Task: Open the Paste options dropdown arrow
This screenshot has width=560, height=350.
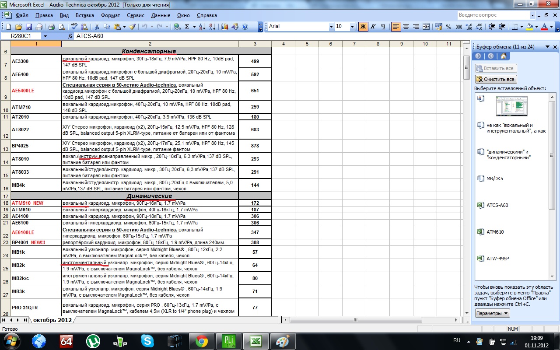Action: [124, 27]
